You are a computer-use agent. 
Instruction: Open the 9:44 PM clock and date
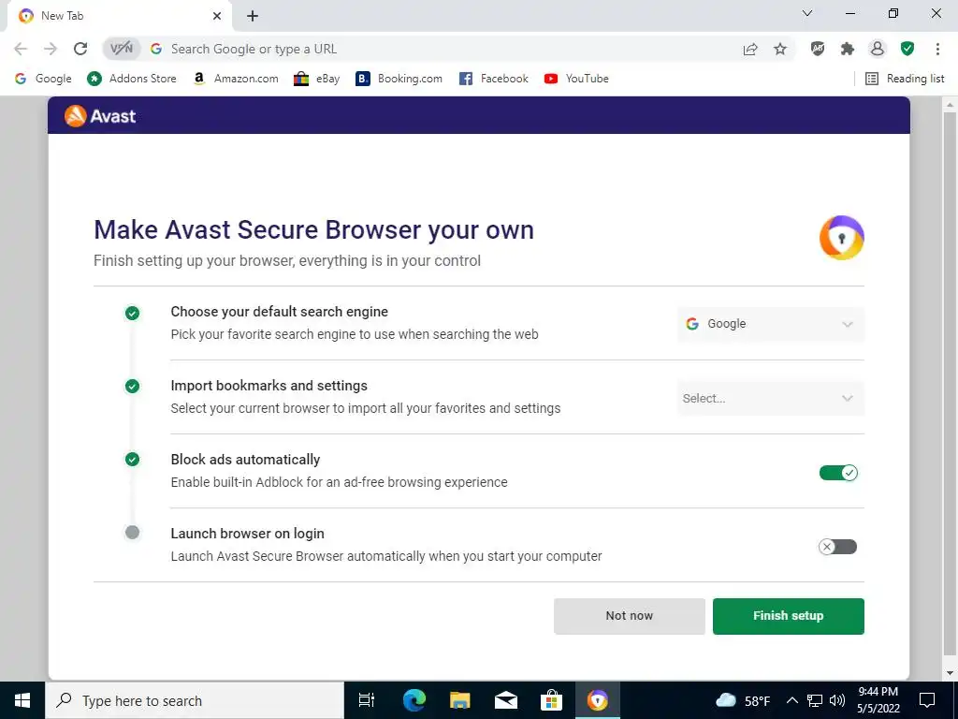[878, 700]
